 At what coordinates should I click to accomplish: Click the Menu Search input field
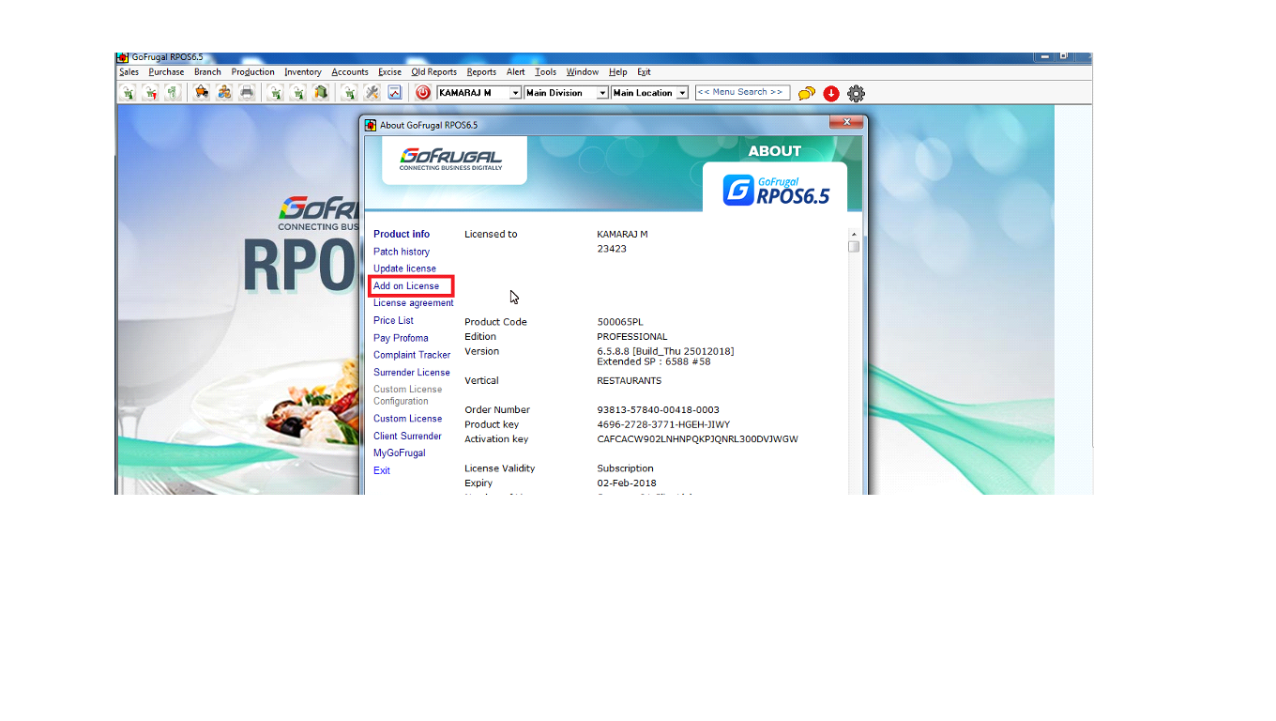(742, 93)
